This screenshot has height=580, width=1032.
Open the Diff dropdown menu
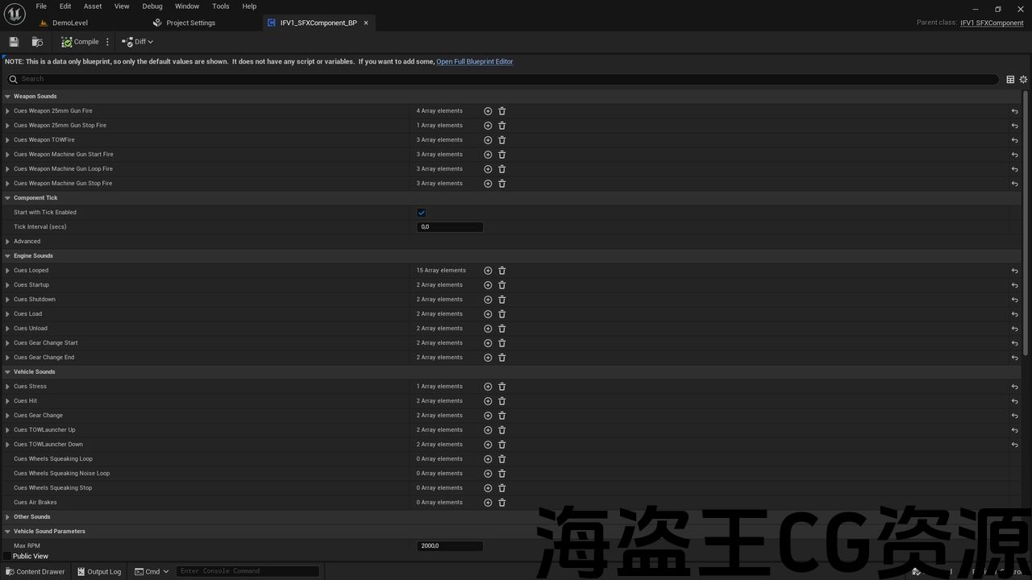138,42
